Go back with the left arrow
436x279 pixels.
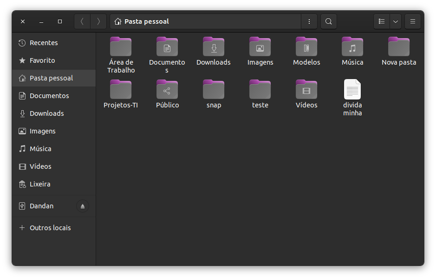click(x=82, y=21)
